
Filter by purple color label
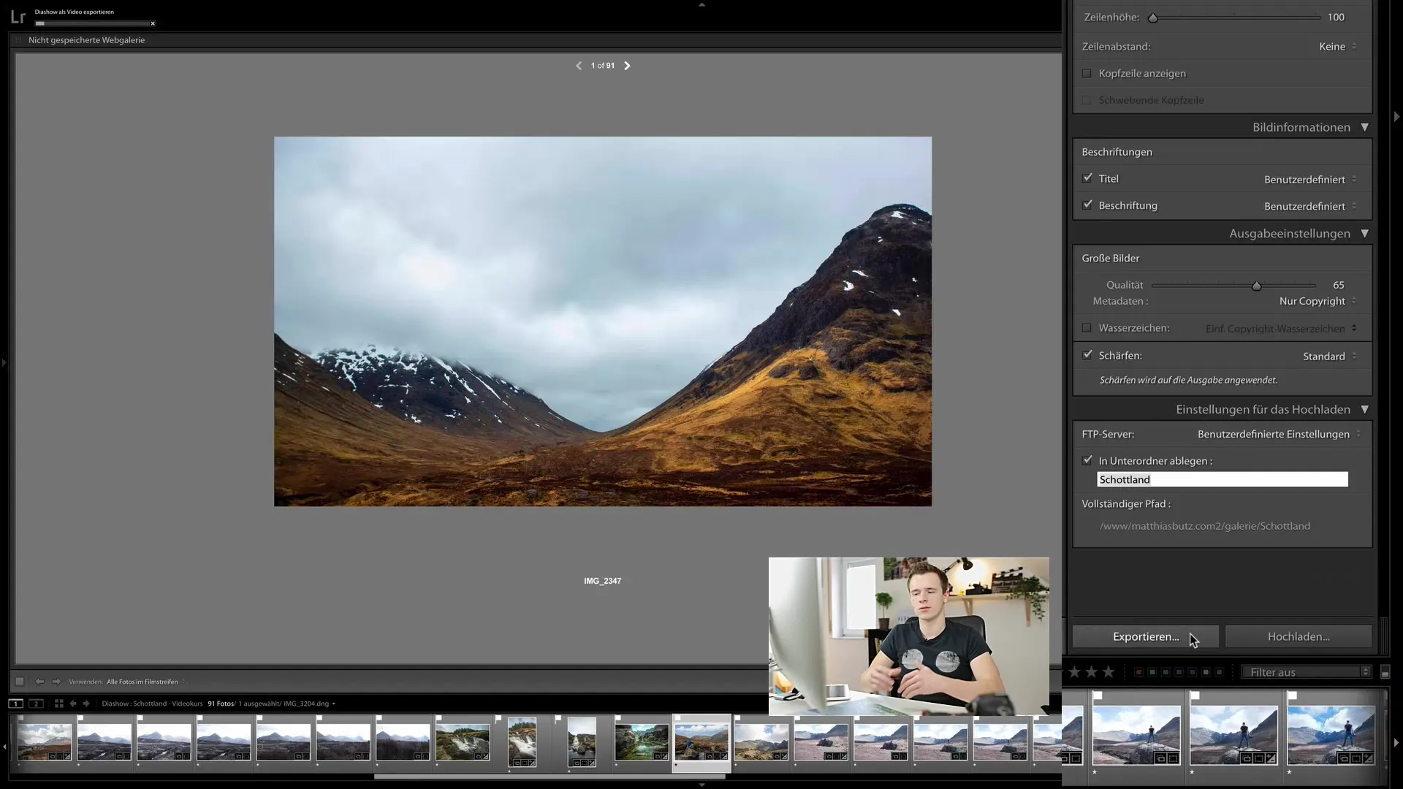(x=1192, y=672)
